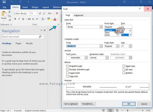Select the Pages tab in Navigation pane
The image size is (153, 112).
pyautogui.click(x=18, y=43)
